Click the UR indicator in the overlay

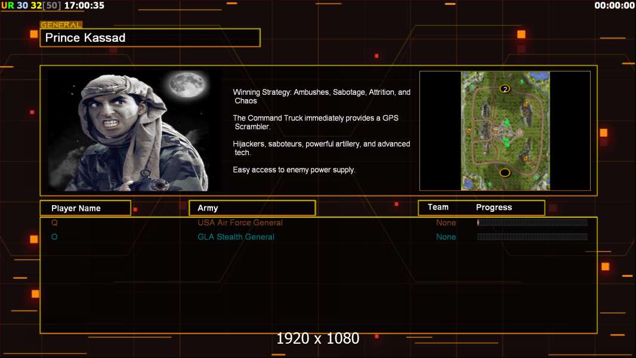pos(8,6)
